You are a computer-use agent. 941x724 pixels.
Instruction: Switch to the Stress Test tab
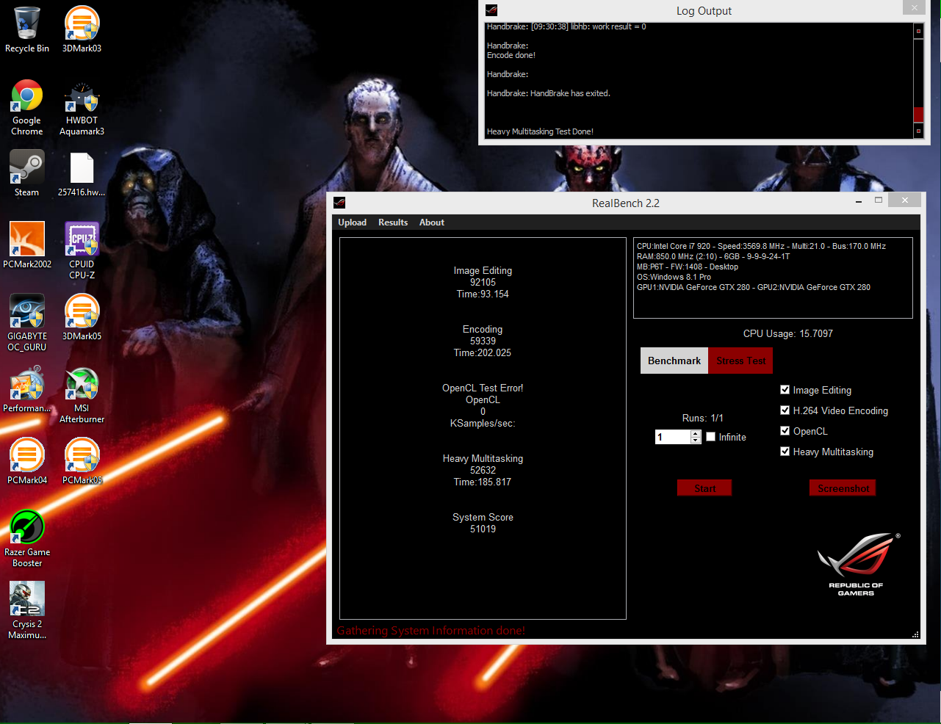(740, 361)
